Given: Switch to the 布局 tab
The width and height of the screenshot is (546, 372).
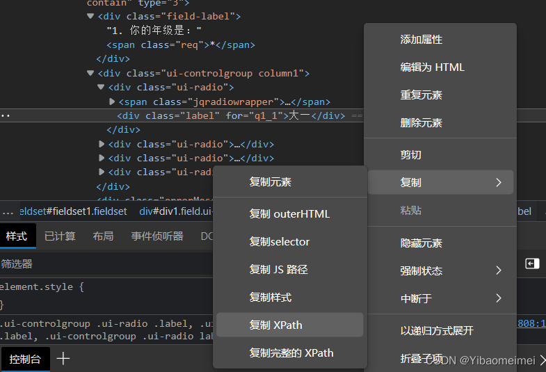Looking at the screenshot, I should click(103, 236).
